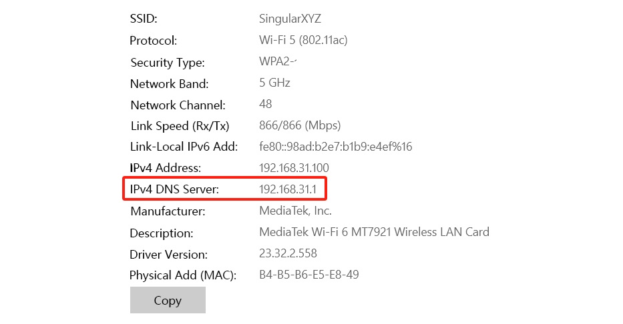Screen dimensions: 623x324
Task: Click the 866/866 (Mbps) link speed value
Action: tap(300, 125)
